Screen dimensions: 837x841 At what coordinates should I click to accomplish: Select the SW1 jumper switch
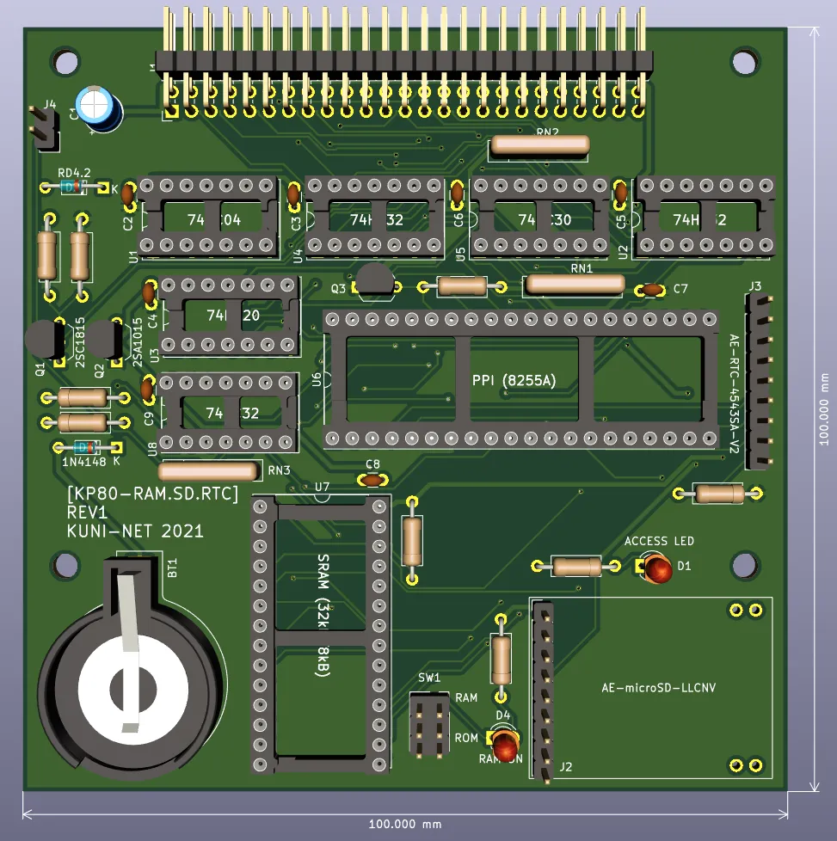click(x=429, y=725)
